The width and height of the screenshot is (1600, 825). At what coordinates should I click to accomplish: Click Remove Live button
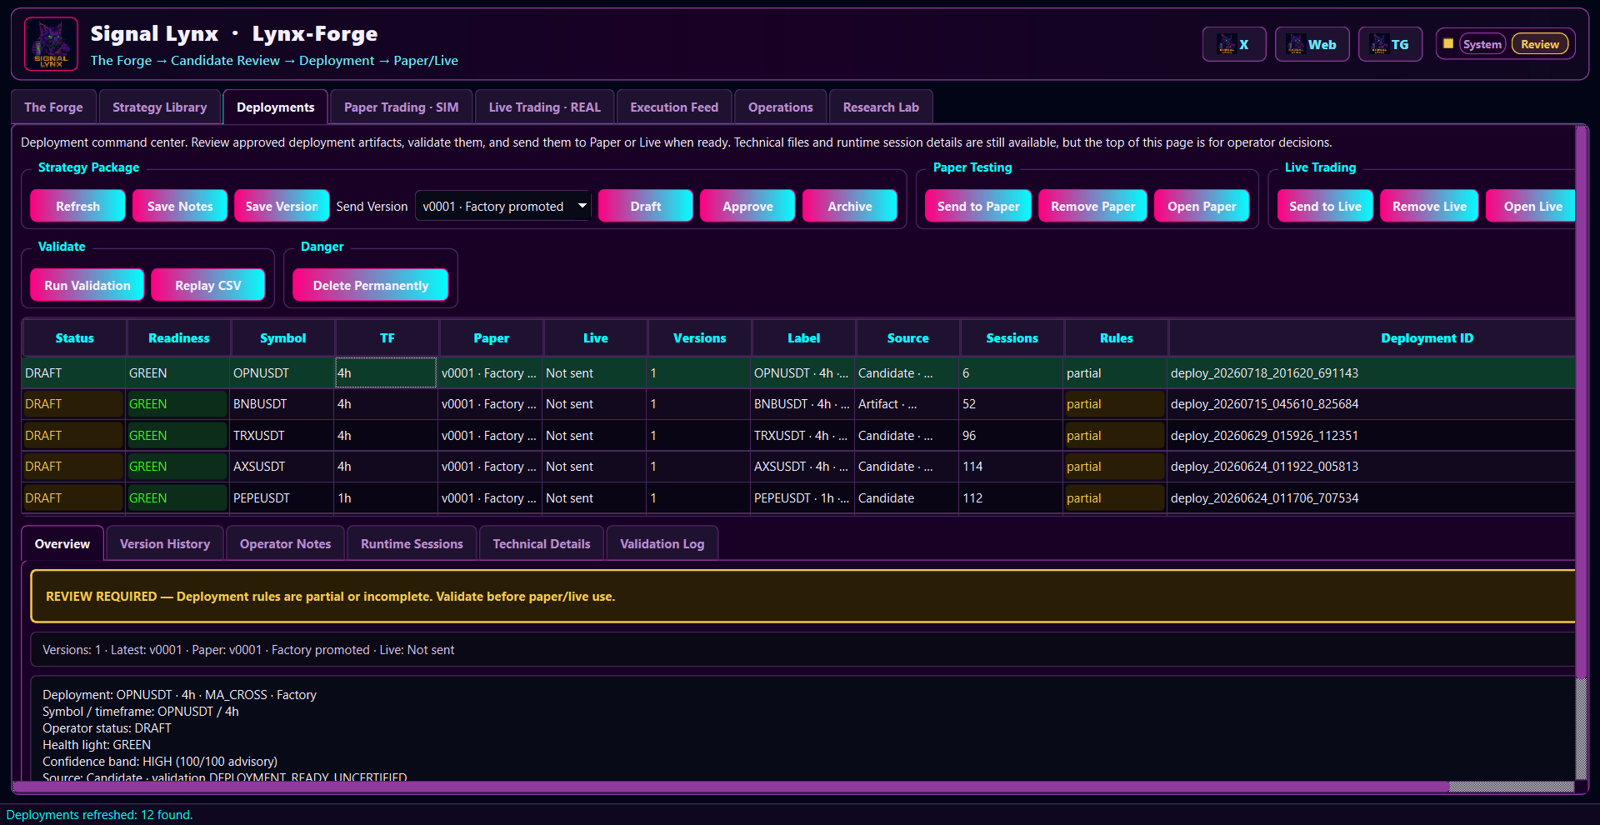tap(1429, 206)
